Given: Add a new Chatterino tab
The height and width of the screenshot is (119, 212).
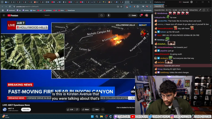Looking at the screenshot, I should click(166, 6).
